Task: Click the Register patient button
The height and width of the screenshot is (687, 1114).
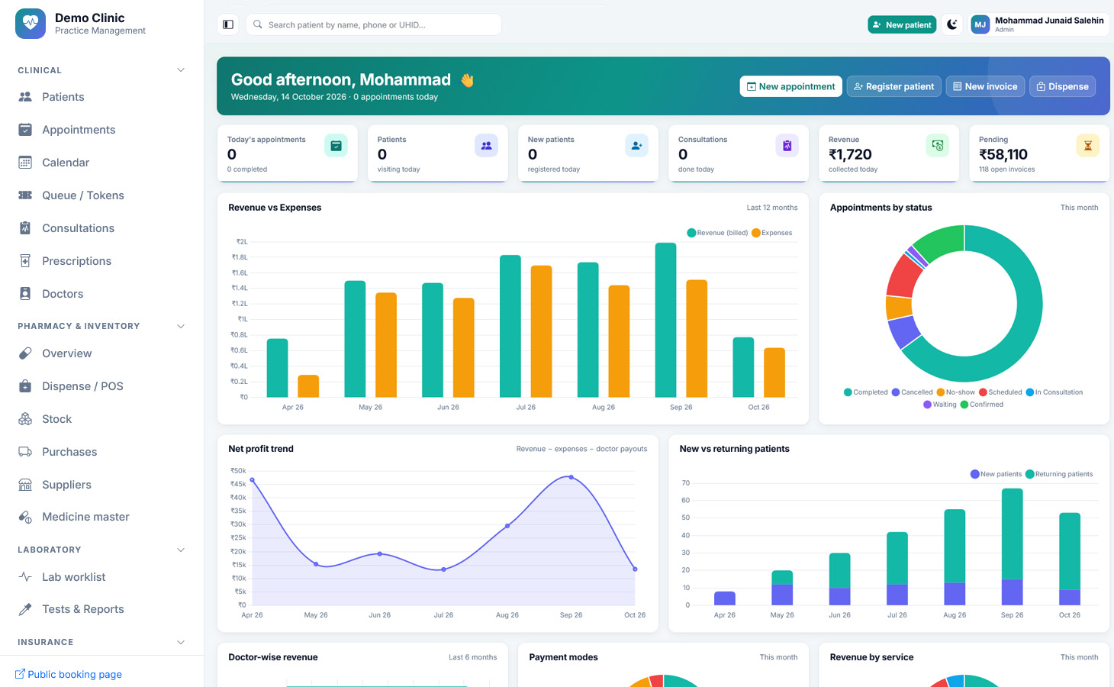Action: 893,86
